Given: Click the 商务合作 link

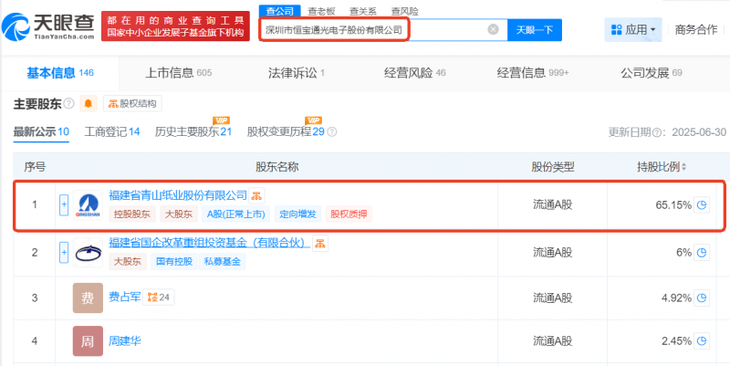Looking at the screenshot, I should point(696,30).
